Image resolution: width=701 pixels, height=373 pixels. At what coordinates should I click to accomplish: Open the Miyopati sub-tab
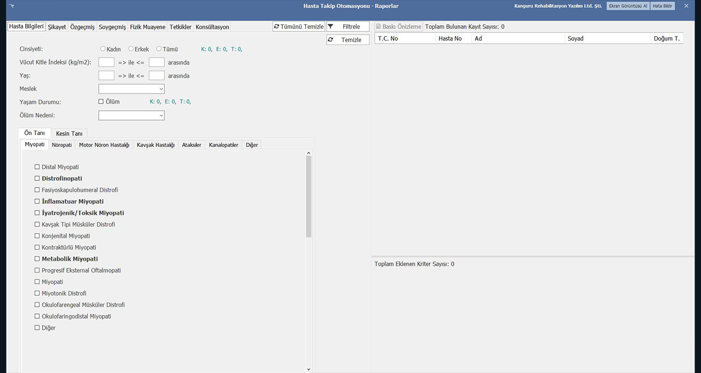click(35, 144)
